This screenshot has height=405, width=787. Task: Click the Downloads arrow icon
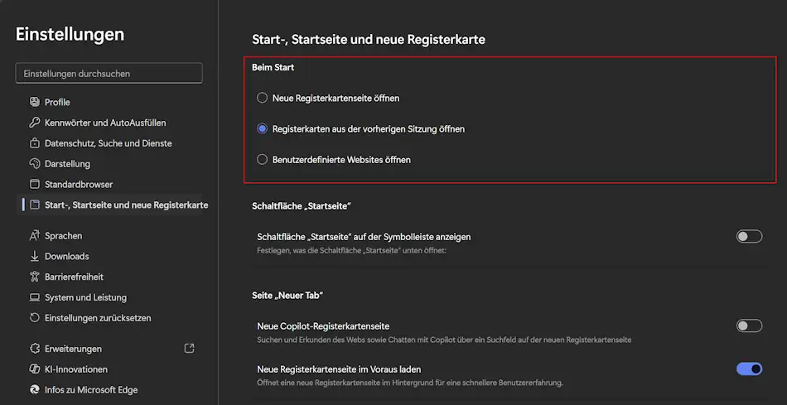click(x=35, y=257)
